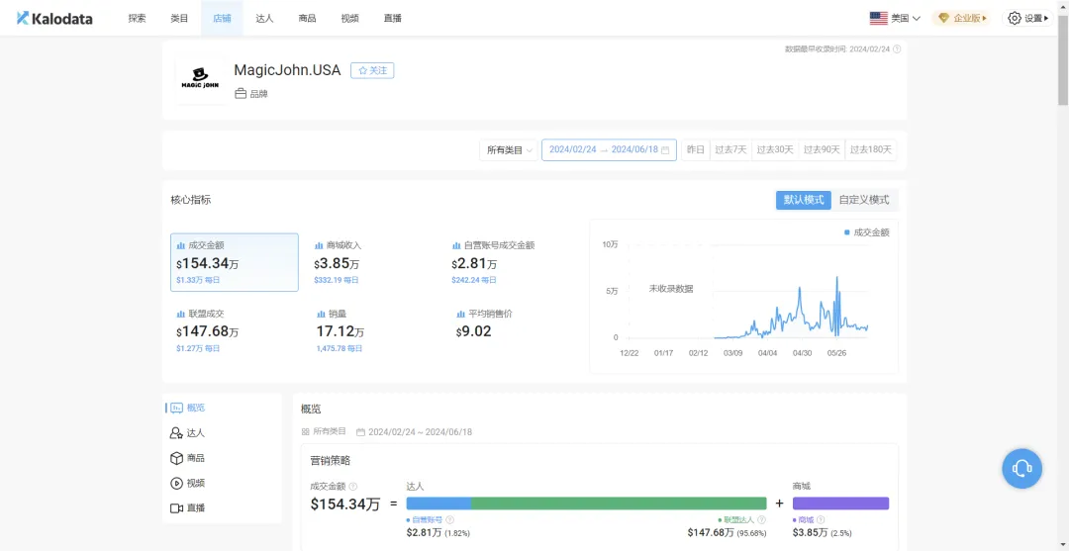Go to the 类目 top navigation tab

coord(179,18)
